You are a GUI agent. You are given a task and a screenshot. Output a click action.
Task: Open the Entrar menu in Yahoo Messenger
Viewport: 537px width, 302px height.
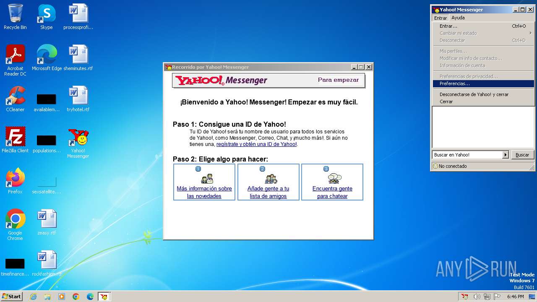[441, 18]
